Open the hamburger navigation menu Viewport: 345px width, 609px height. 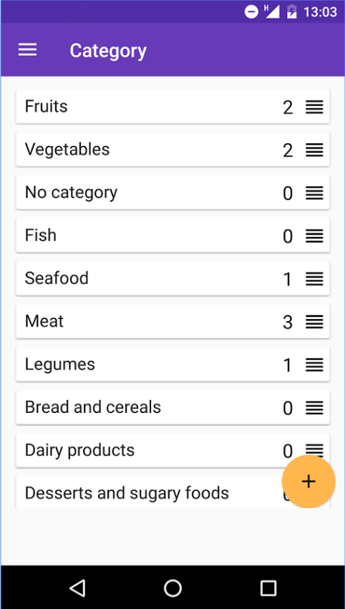(x=28, y=49)
